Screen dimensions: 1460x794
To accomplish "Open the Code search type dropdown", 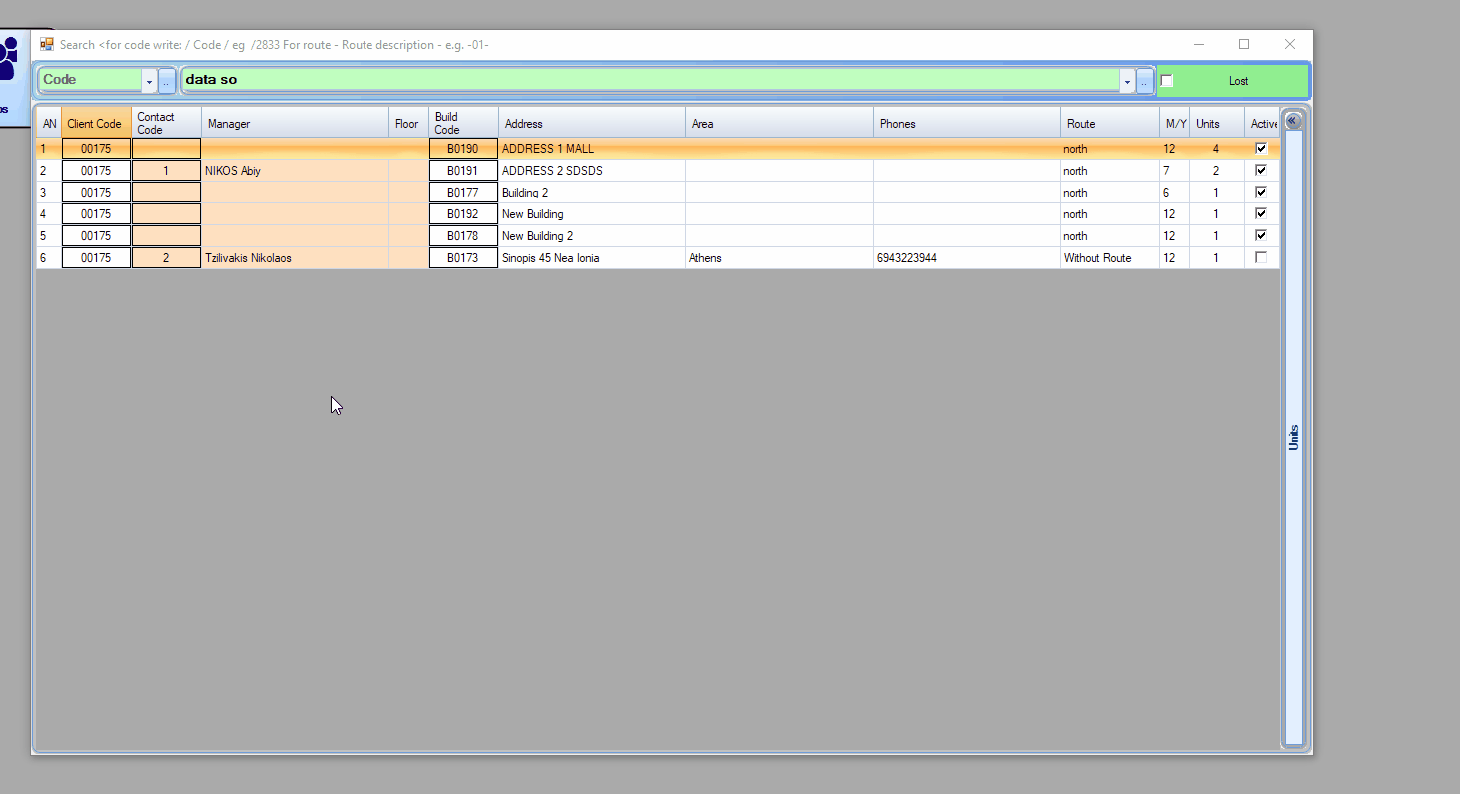I will pyautogui.click(x=149, y=81).
